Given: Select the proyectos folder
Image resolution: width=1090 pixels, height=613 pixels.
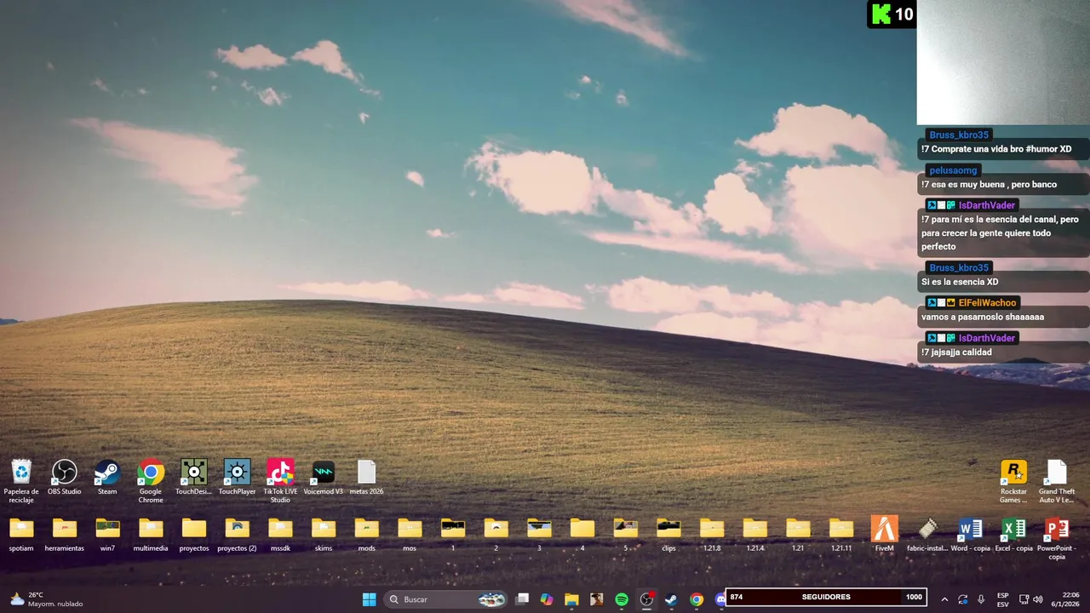Looking at the screenshot, I should click(194, 535).
